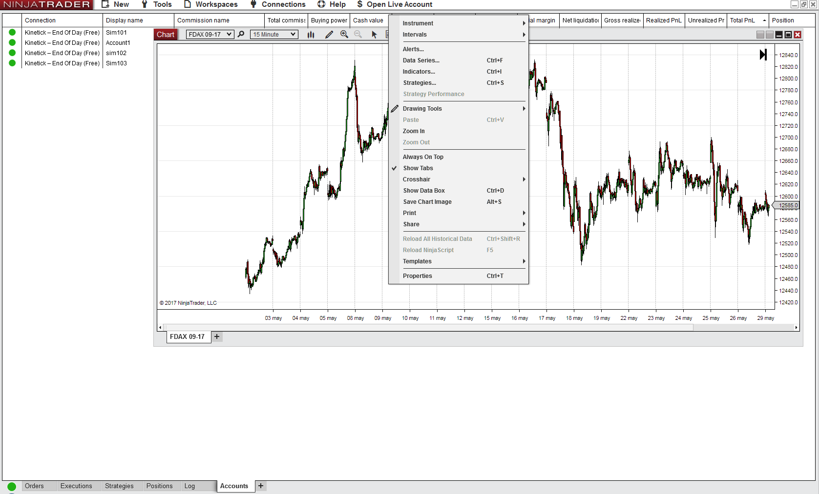
Task: Expand the Drawing Tools submenu
Action: click(459, 109)
